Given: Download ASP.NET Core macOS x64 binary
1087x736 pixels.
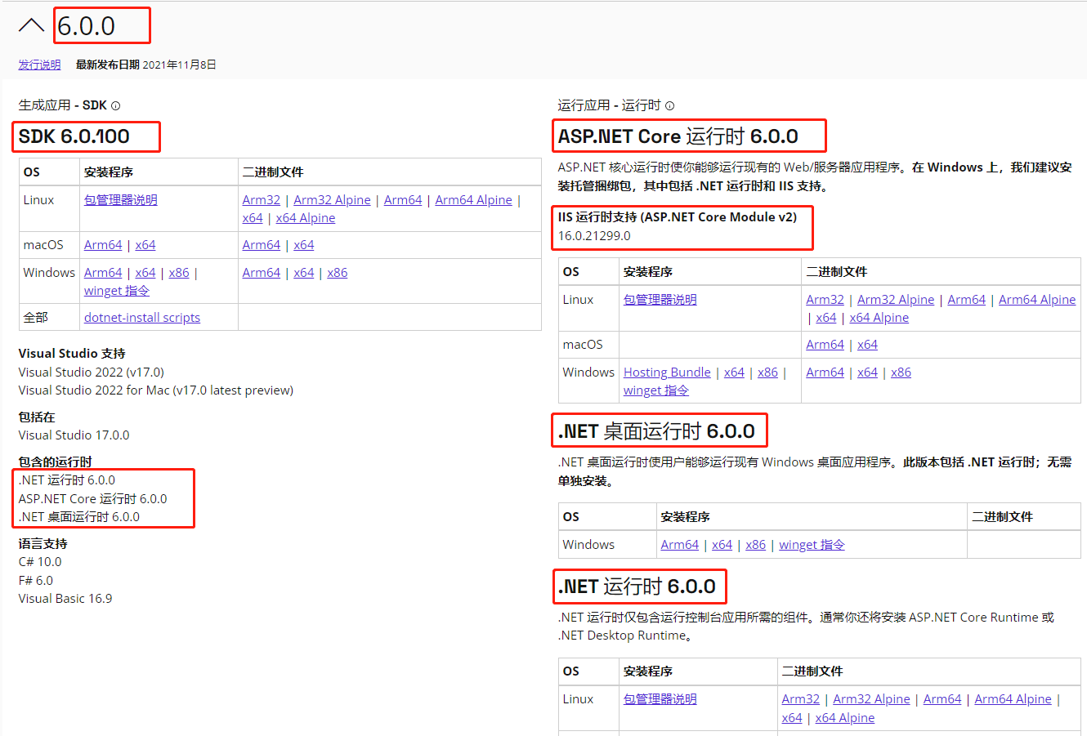Looking at the screenshot, I should click(868, 345).
